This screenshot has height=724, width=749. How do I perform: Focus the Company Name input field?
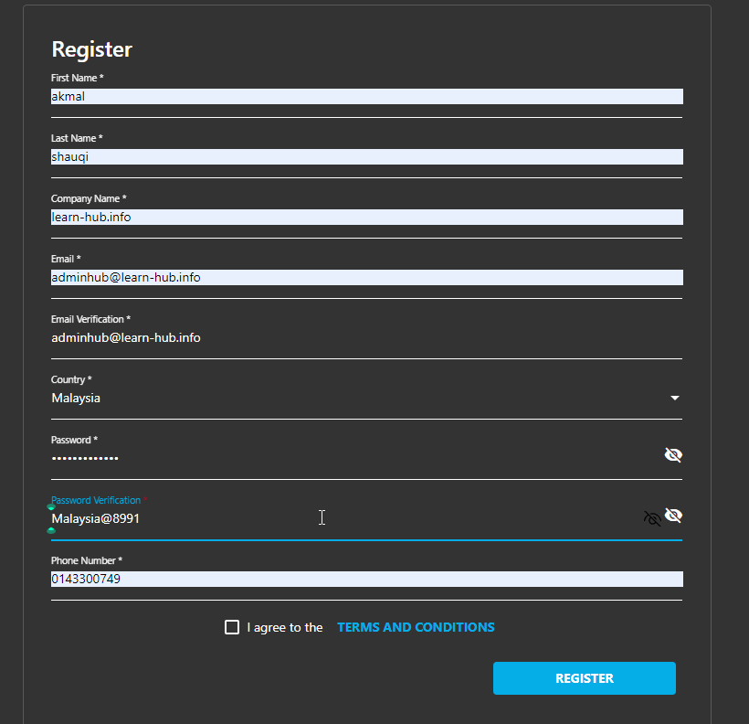pyautogui.click(x=365, y=217)
